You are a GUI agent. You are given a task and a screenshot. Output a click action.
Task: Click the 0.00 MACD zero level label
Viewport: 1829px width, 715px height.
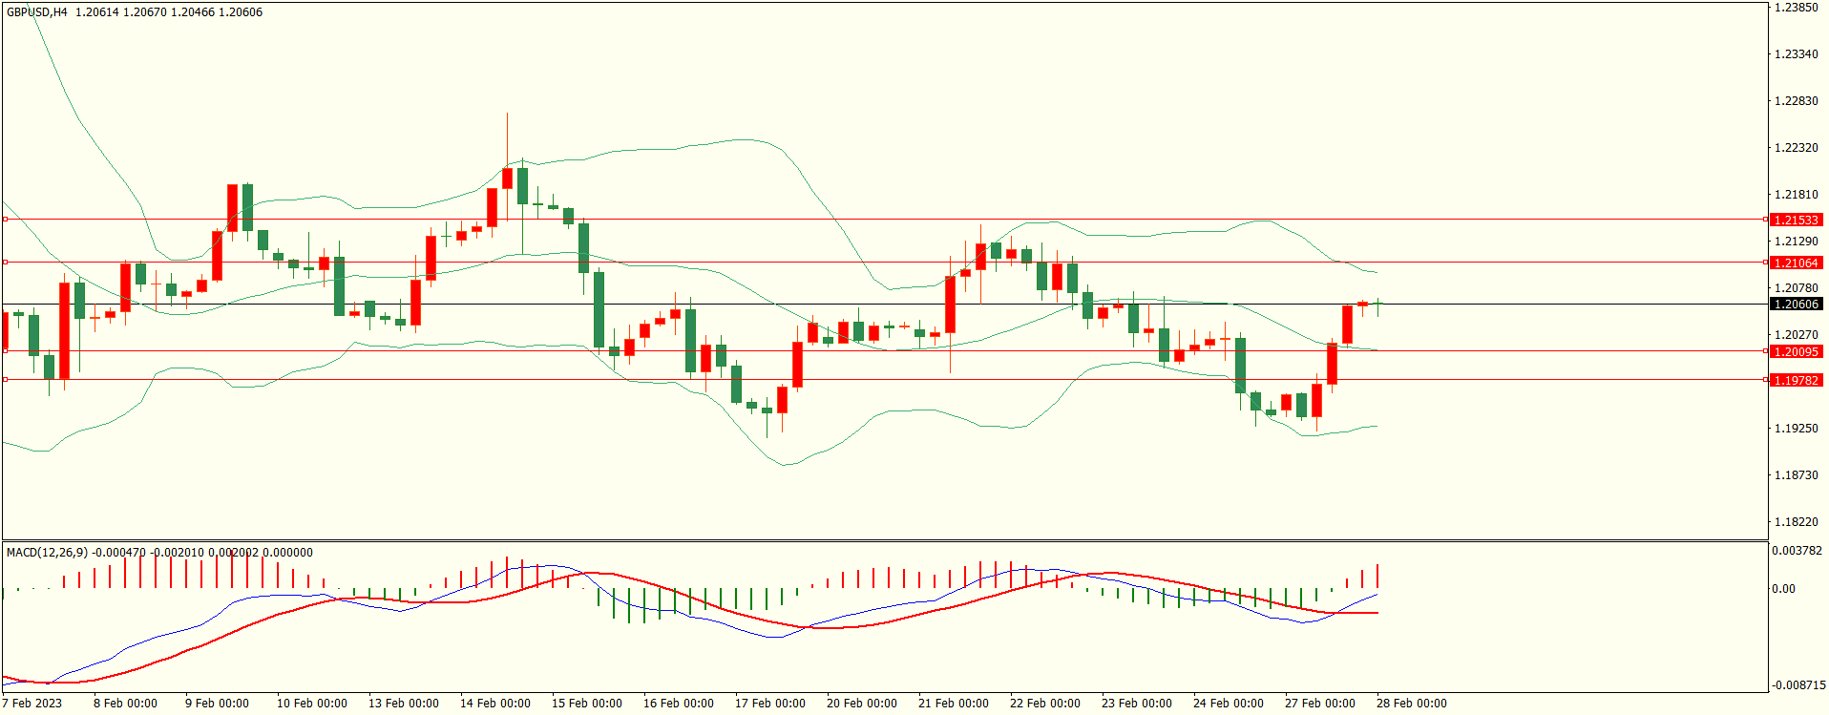[x=1783, y=589]
